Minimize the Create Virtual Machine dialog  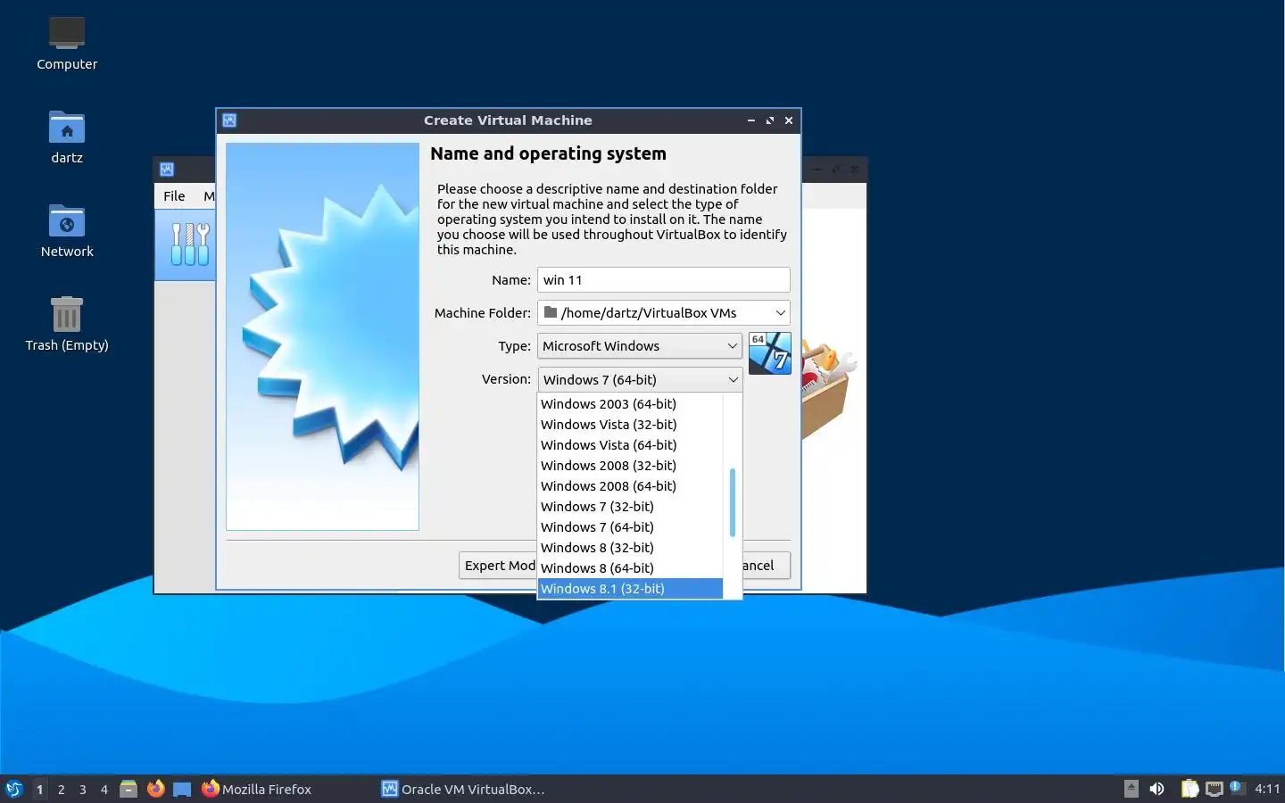click(x=751, y=120)
